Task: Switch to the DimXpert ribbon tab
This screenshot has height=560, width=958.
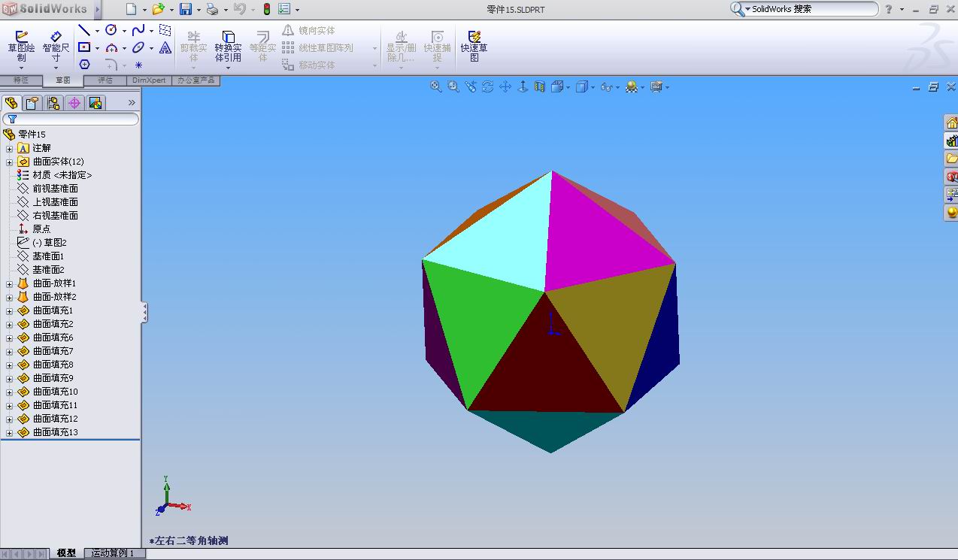Action: [149, 80]
